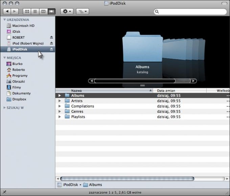Image resolution: width=230 pixels, height=196 pixels.
Task: Select the Albums folder row
Action: click(x=143, y=95)
